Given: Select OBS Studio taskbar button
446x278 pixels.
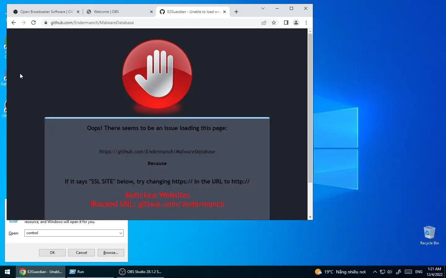Looking at the screenshot, I should tap(141, 272).
